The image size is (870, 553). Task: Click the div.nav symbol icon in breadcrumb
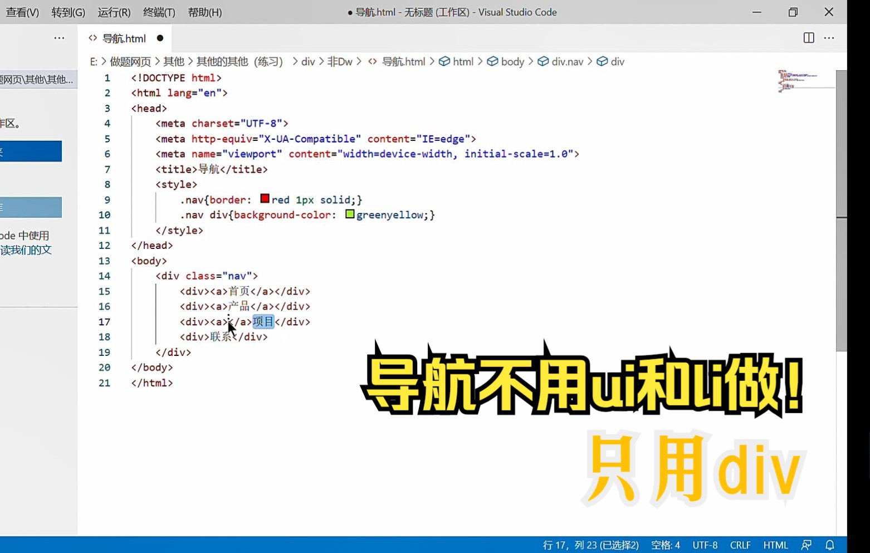[x=543, y=61]
